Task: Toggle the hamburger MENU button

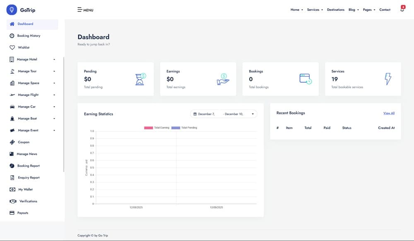Action: coord(85,10)
